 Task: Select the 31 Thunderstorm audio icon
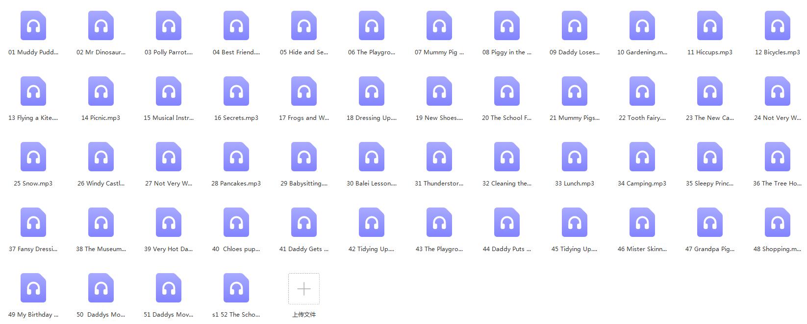(x=439, y=157)
